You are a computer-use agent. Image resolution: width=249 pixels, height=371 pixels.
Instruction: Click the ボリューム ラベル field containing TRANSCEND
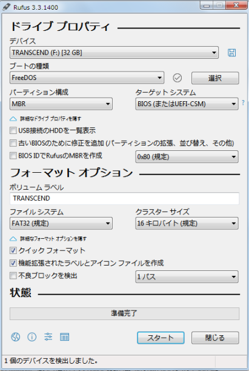pos(124,198)
